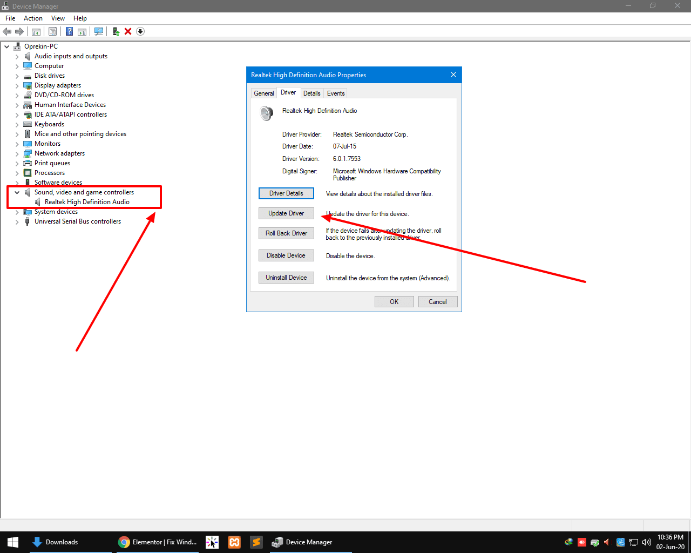Click the red AnyDesk icon in system tray
The image size is (691, 553).
point(582,542)
